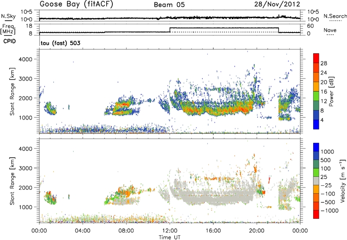Click the frequency step-down near 22:00 UT

278,30
